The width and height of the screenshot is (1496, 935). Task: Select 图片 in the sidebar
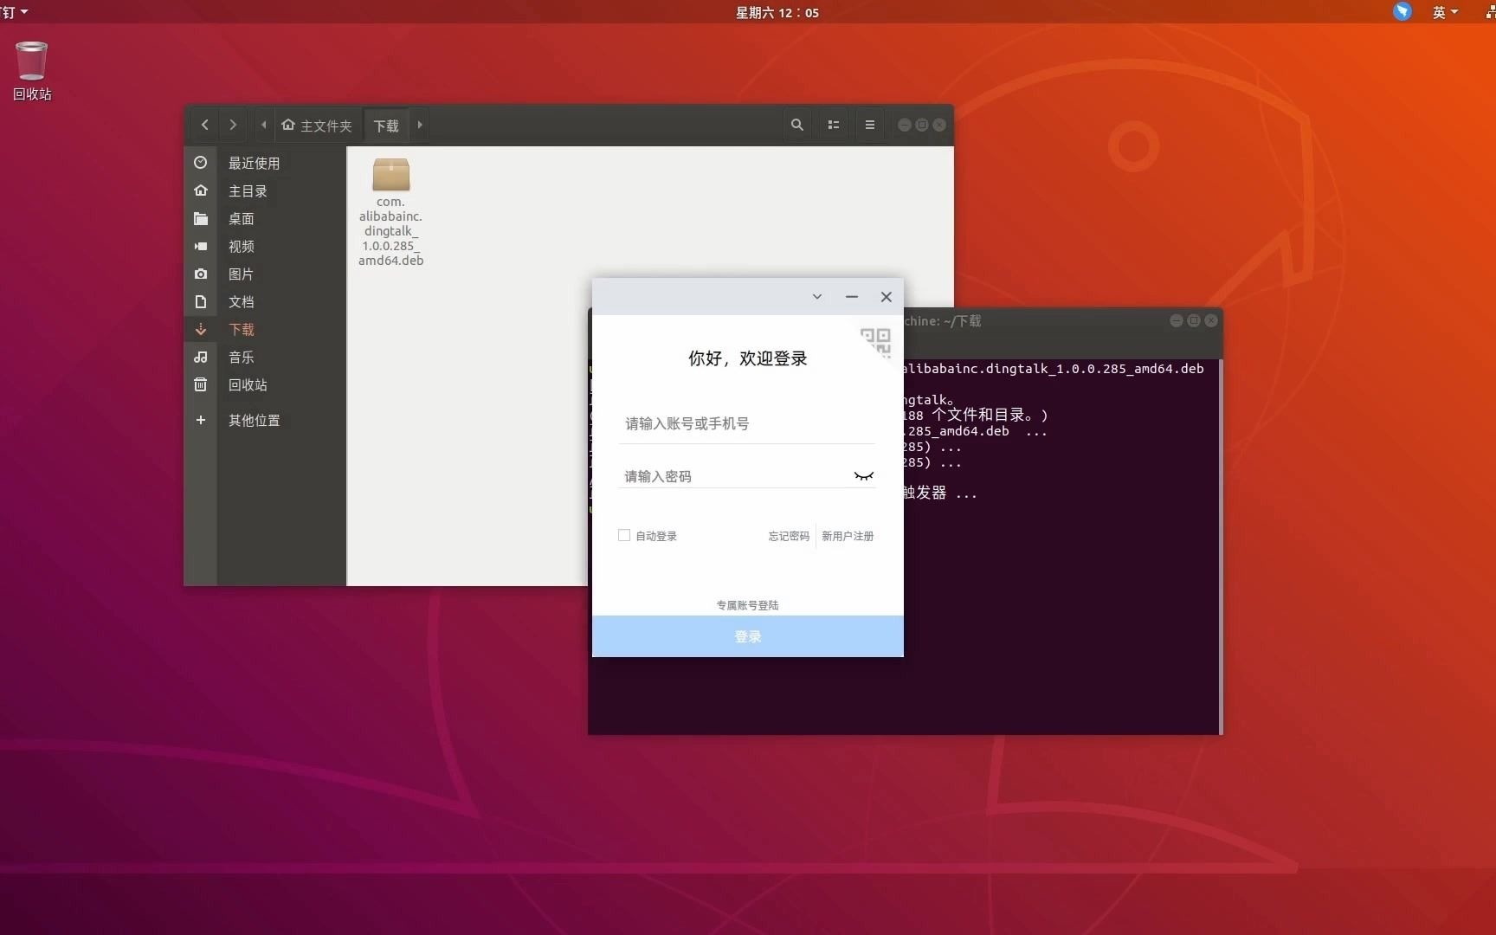click(x=265, y=274)
